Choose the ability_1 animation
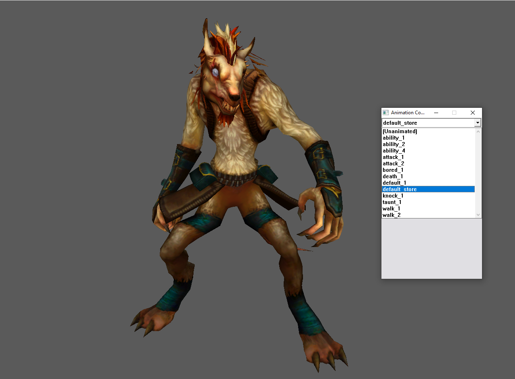The width and height of the screenshot is (515, 379). tap(428, 138)
